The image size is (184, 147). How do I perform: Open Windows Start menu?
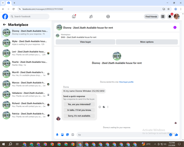3,144
